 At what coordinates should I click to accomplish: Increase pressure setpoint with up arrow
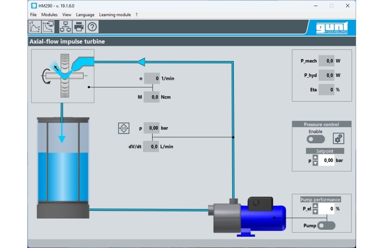click(315, 158)
